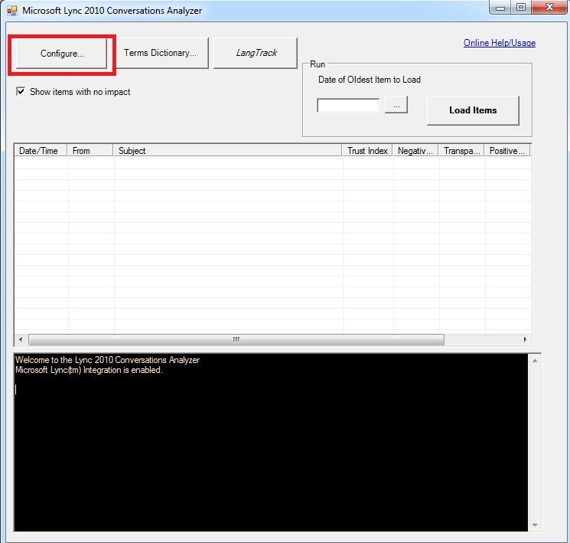Open the Online Help/Usage link
570x543 pixels.
point(500,43)
